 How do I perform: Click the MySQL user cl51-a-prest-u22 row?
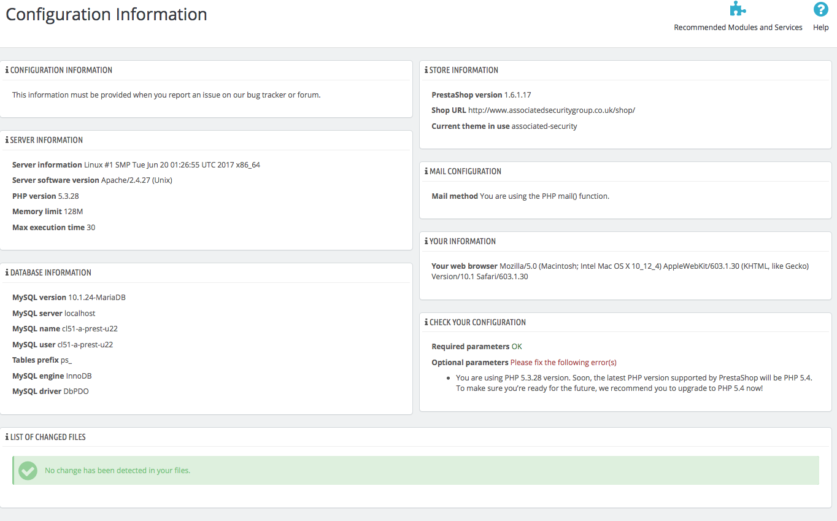click(x=63, y=345)
